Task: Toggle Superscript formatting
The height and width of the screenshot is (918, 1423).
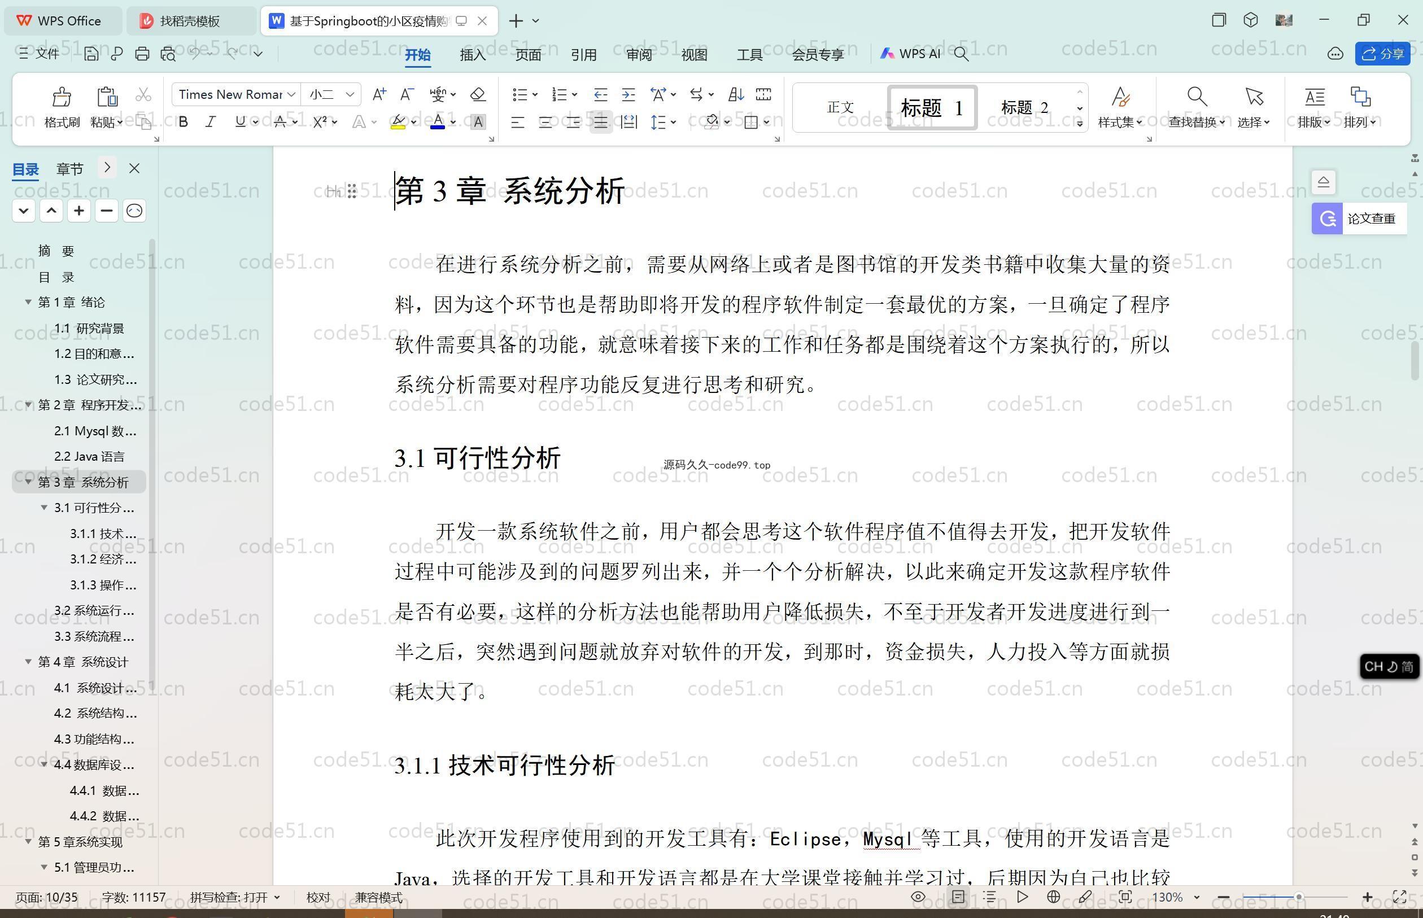Action: (x=320, y=122)
